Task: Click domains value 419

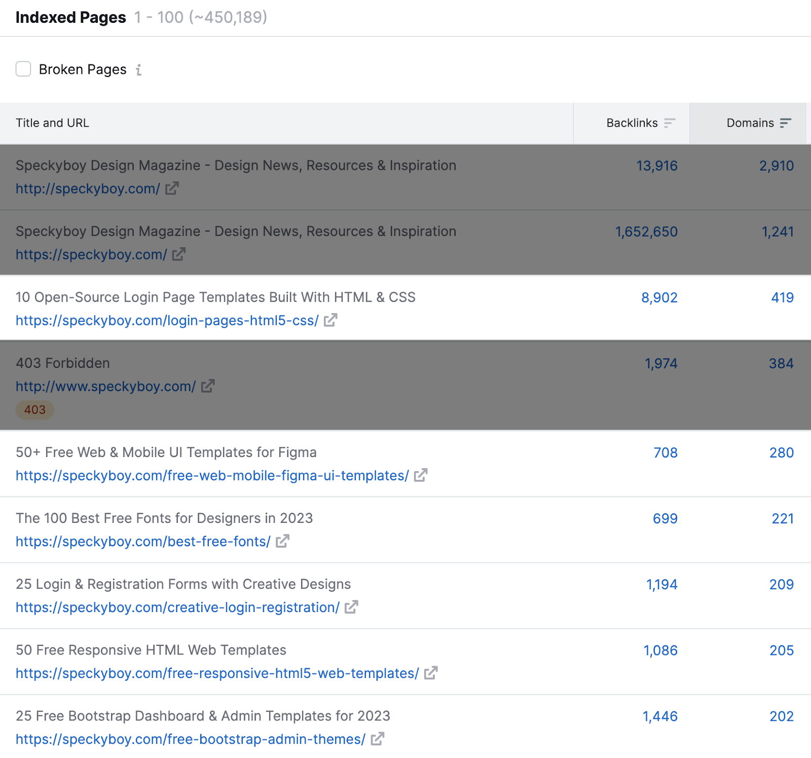Action: pyautogui.click(x=783, y=297)
